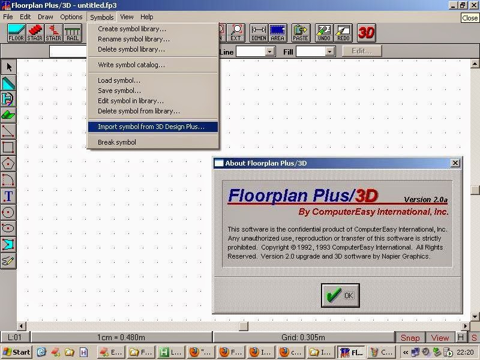The width and height of the screenshot is (480, 360).
Task: Click the vertical scrollbar down arrow
Action: click(475, 317)
